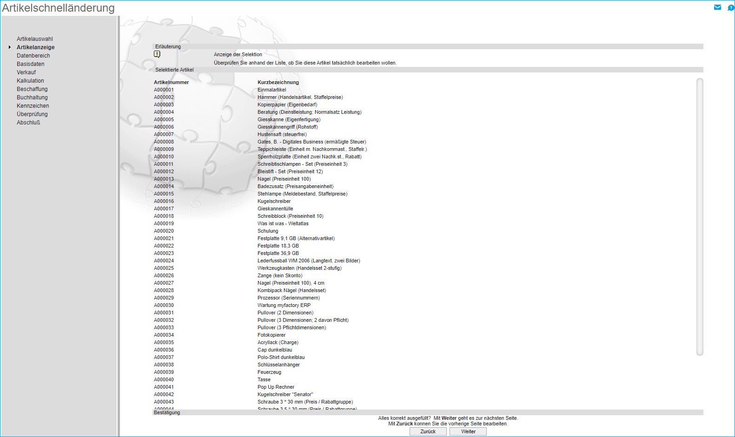Click 'Schlüsselanhänger' description

(x=279, y=365)
